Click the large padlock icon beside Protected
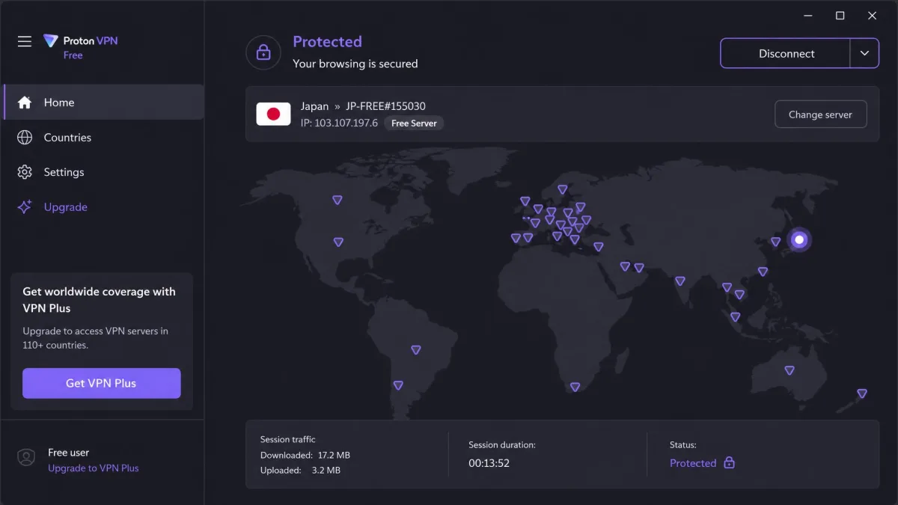The height and width of the screenshot is (505, 898). 263,53
